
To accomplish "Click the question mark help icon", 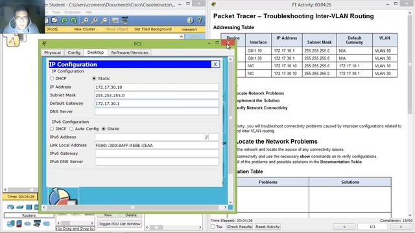I will pyautogui.click(x=200, y=20).
